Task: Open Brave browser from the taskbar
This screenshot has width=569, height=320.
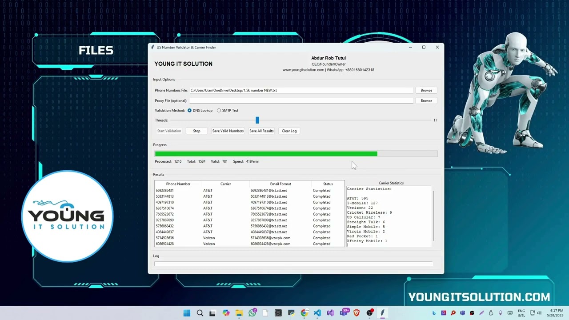Action: [357, 313]
